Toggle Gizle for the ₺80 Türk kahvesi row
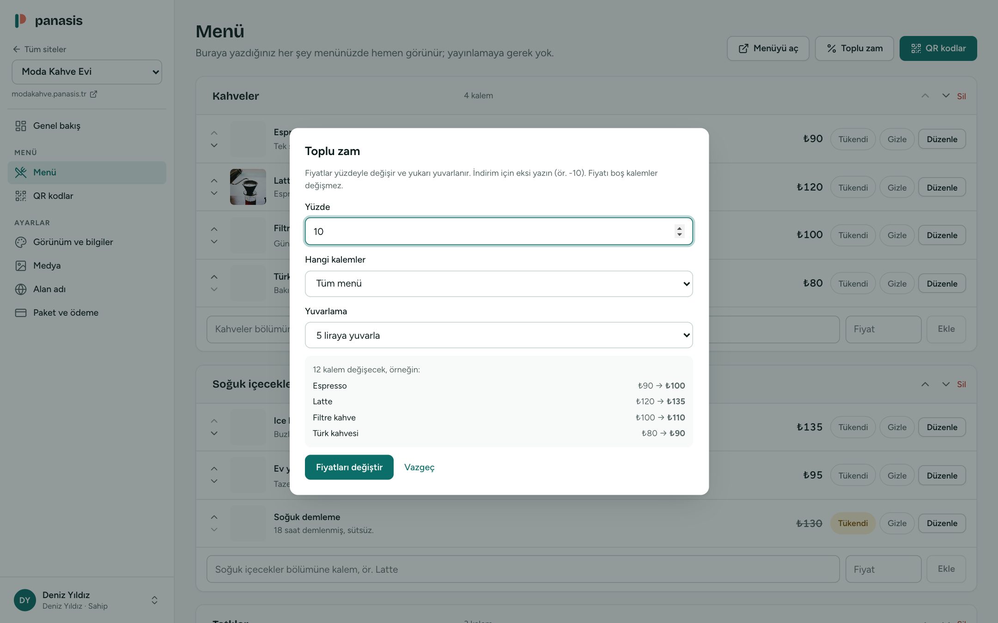Viewport: 998px width, 623px height. (897, 283)
